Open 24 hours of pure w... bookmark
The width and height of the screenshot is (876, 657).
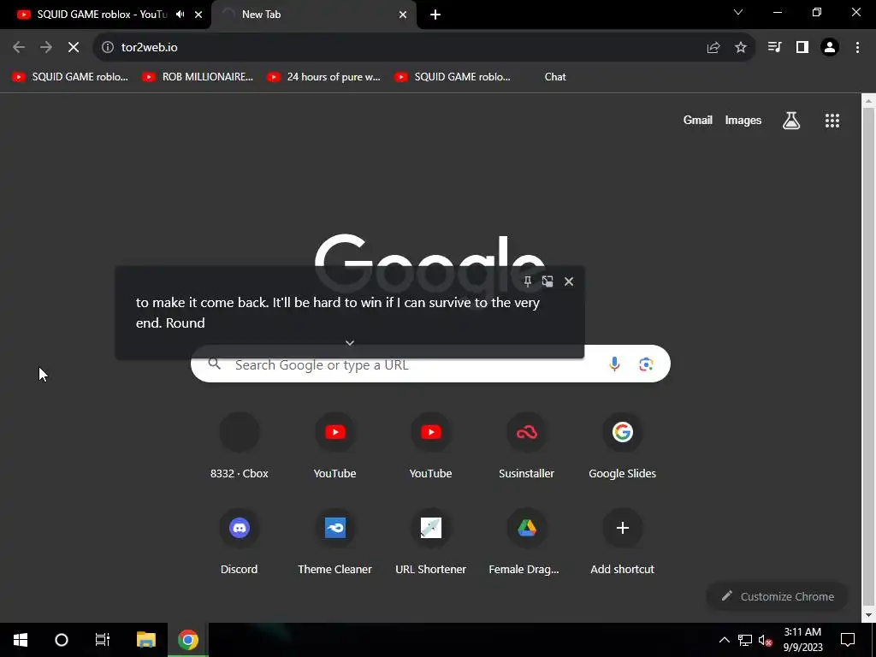click(324, 77)
